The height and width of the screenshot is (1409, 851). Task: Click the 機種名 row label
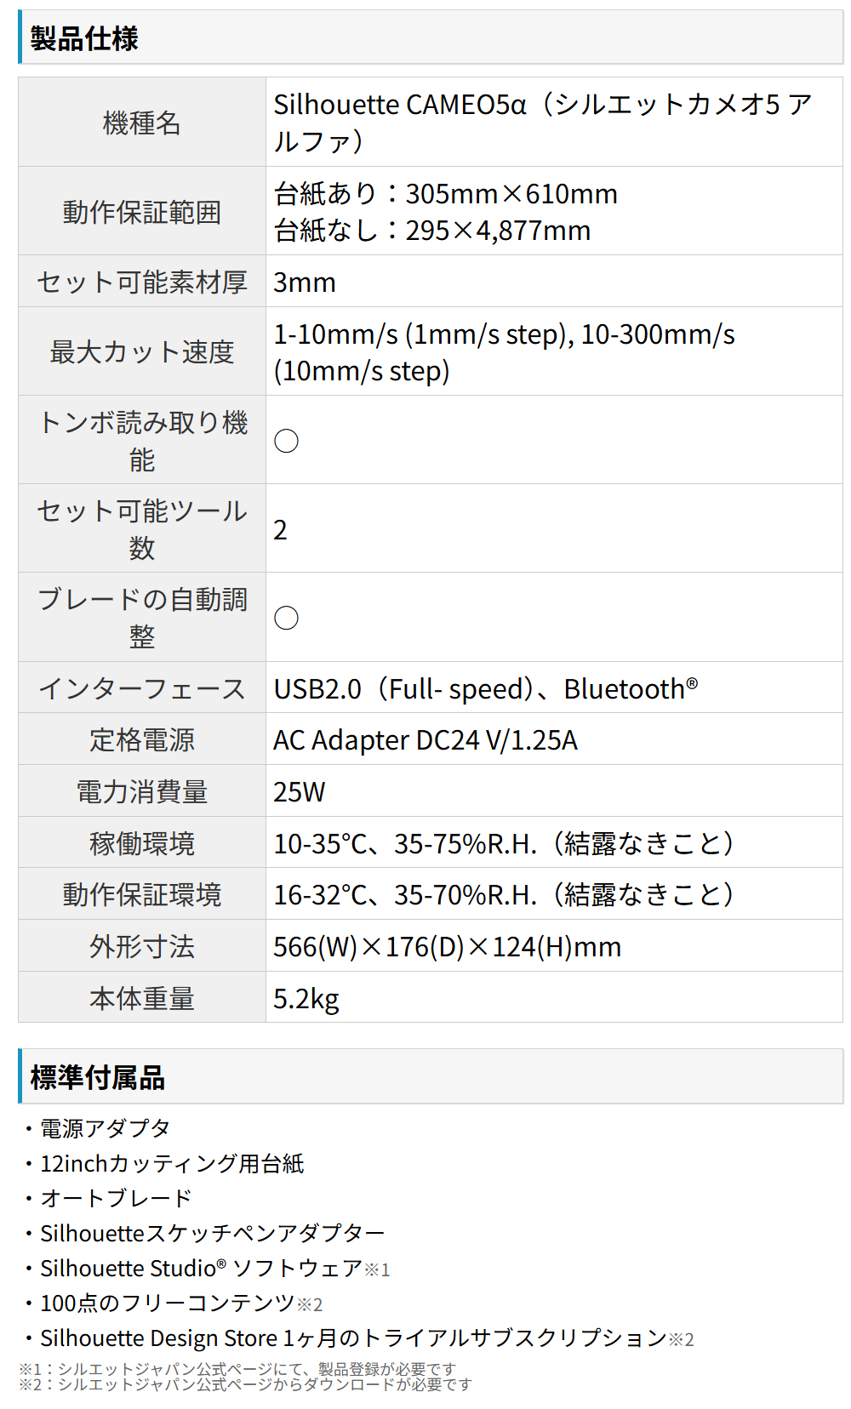tap(141, 123)
